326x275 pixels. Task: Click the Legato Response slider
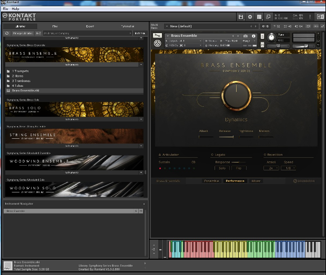pos(239,162)
